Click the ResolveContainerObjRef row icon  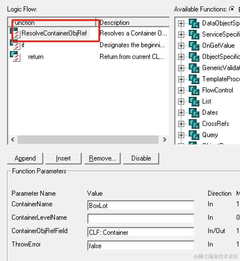(15, 33)
